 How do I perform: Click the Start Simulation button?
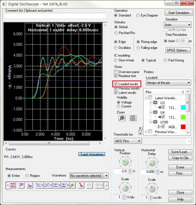click(179, 13)
